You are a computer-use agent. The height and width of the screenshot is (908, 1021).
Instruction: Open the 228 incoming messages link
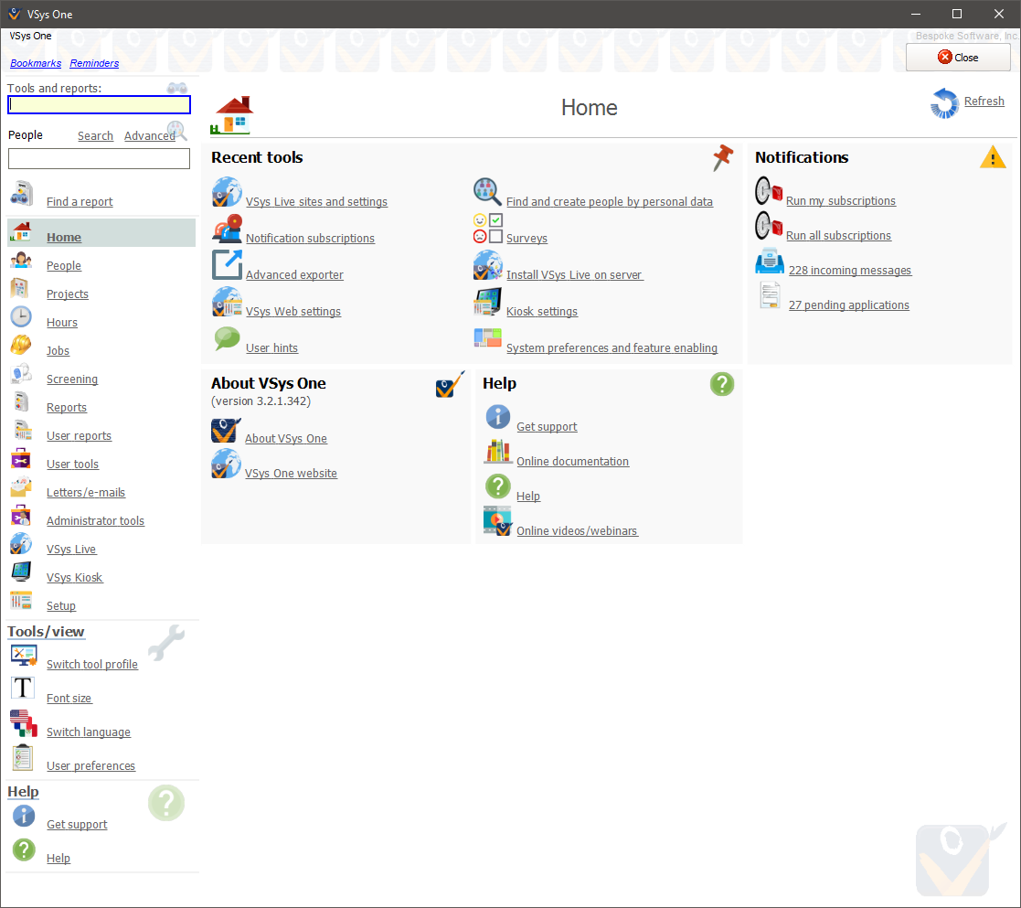pyautogui.click(x=849, y=270)
